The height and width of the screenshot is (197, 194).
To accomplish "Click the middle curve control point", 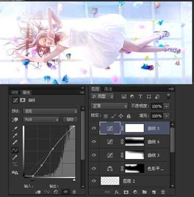I will coord(53,149).
